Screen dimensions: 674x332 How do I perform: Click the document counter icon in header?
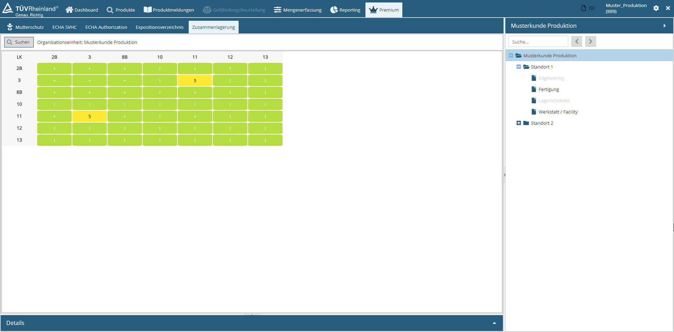(x=584, y=8)
